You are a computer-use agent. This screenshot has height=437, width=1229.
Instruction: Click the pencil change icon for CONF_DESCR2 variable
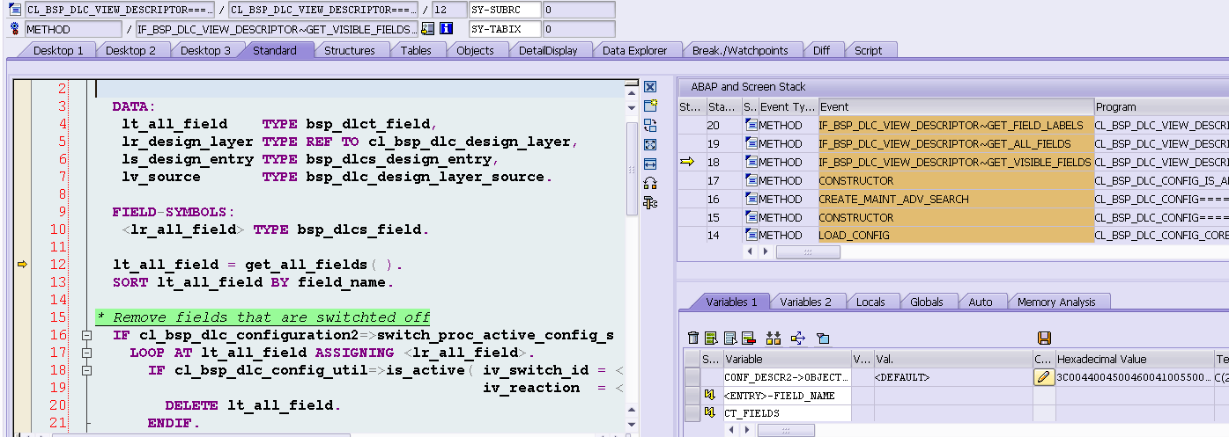point(1044,377)
